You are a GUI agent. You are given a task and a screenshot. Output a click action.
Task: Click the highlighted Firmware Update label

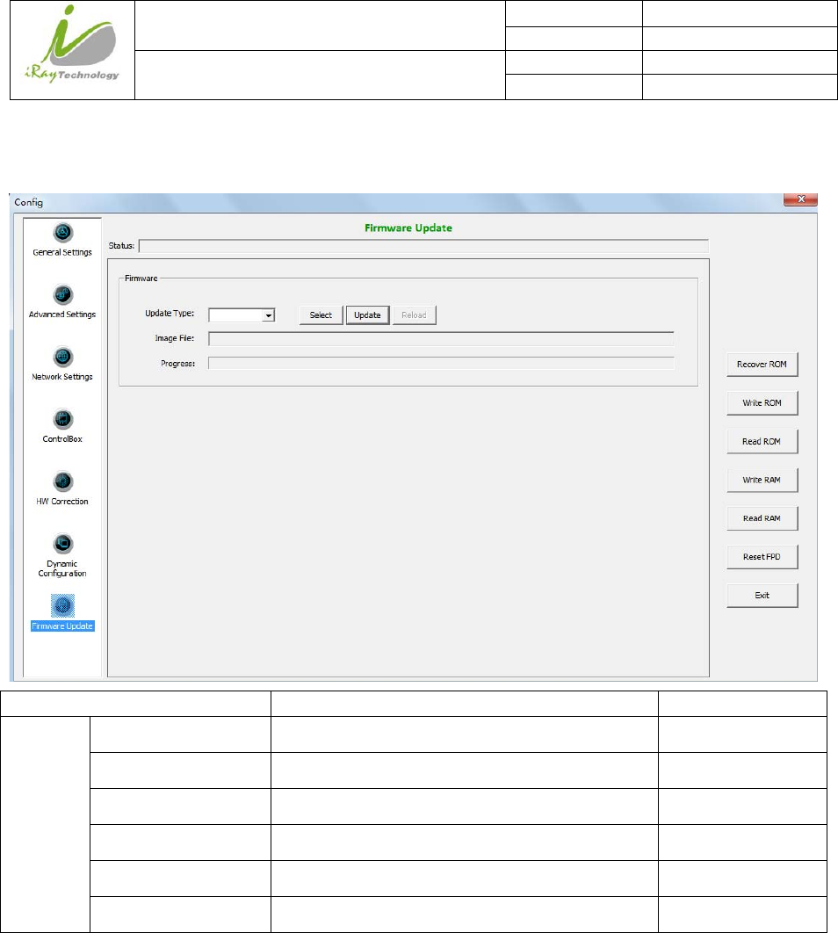tap(62, 626)
